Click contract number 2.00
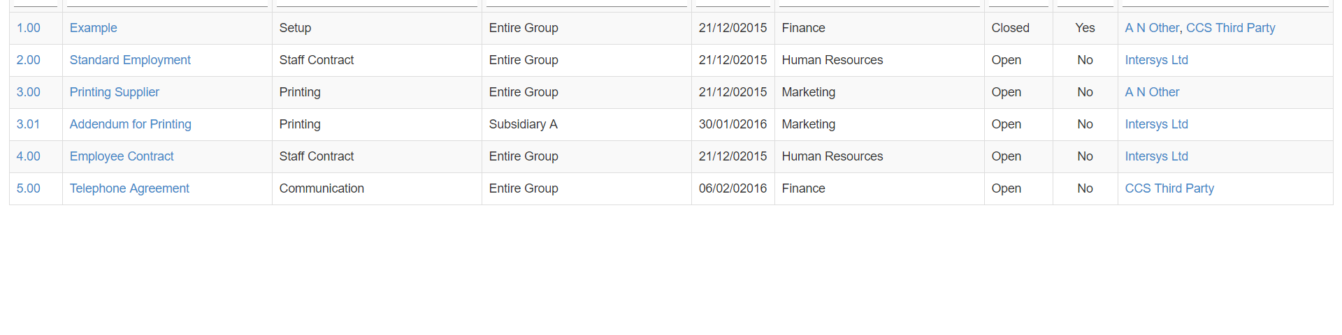 tap(29, 60)
